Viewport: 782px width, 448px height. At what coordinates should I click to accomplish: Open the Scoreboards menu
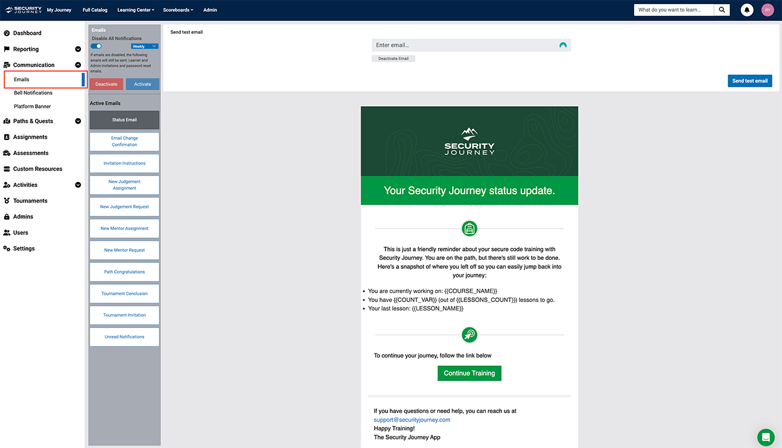[x=178, y=10]
